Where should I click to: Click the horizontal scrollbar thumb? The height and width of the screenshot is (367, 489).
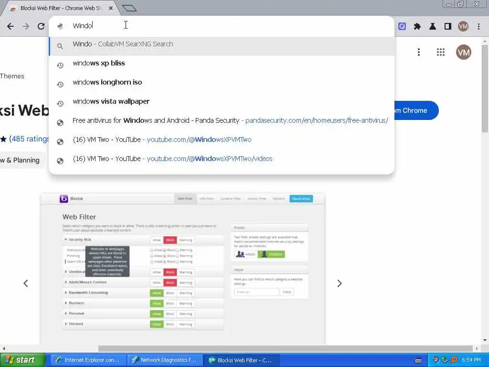point(286,348)
